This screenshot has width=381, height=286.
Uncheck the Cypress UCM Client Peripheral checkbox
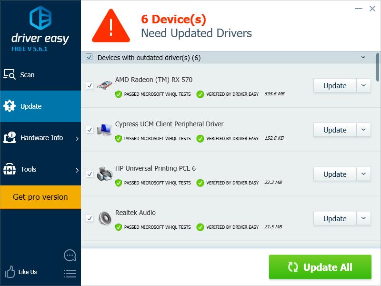pyautogui.click(x=90, y=130)
